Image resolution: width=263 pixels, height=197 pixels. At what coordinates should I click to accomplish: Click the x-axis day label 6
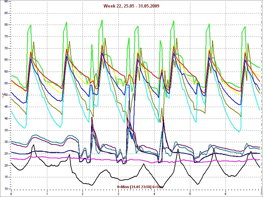coord(226,194)
